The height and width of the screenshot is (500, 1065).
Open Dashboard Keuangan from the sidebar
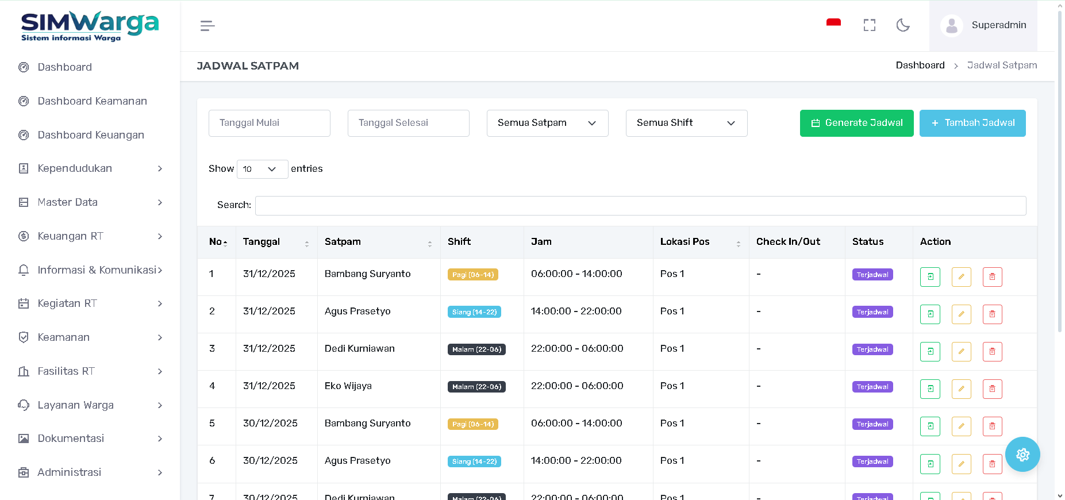point(91,135)
